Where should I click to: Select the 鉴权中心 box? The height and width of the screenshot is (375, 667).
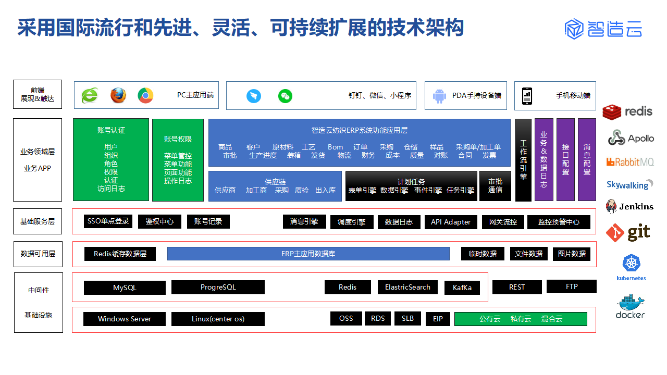[159, 222]
